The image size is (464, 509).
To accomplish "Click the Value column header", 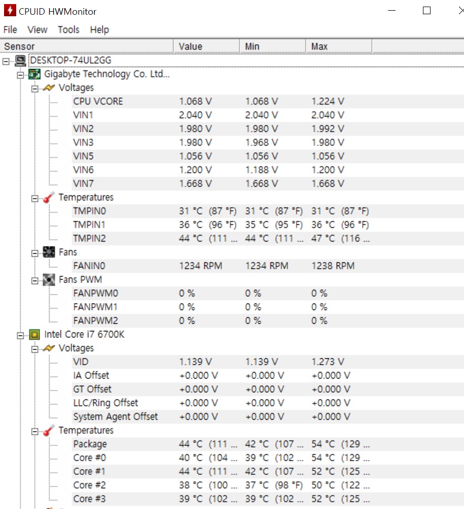I will (x=206, y=46).
